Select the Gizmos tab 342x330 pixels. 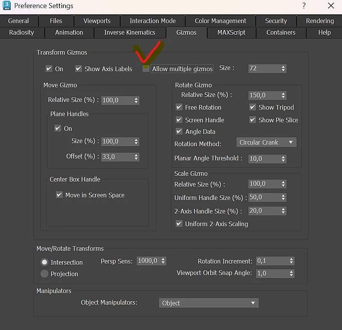point(186,32)
